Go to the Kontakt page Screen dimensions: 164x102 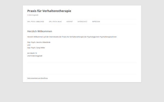[69, 22]
